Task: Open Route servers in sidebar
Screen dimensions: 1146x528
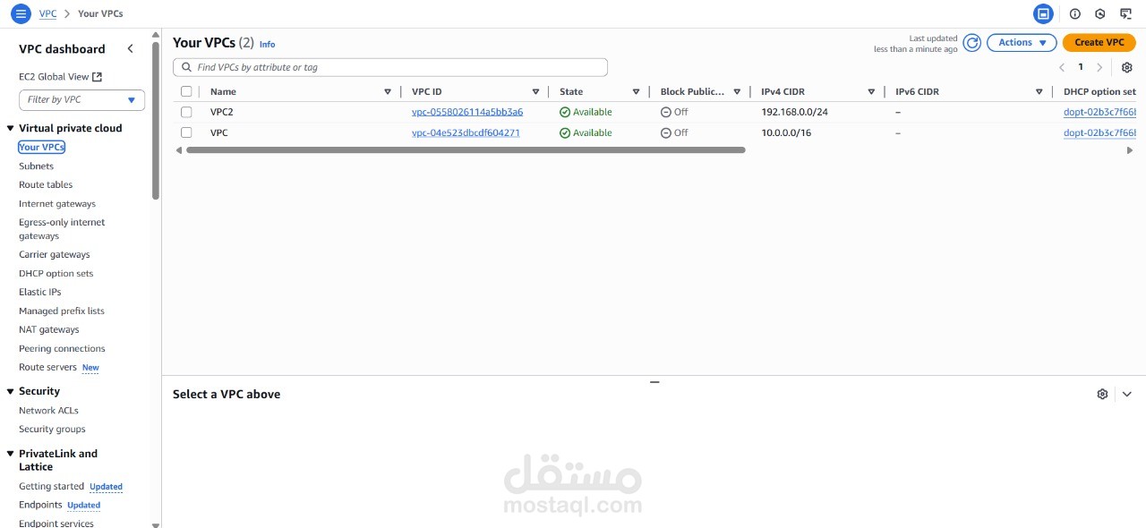Action: pos(47,367)
